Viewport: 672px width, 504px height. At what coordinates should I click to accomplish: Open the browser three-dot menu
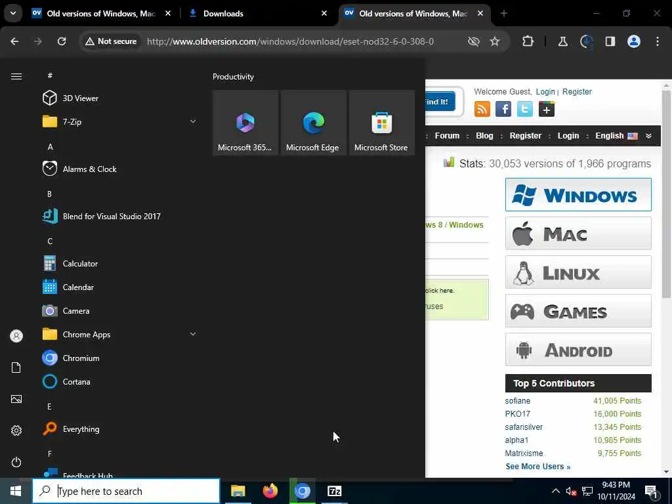point(658,41)
